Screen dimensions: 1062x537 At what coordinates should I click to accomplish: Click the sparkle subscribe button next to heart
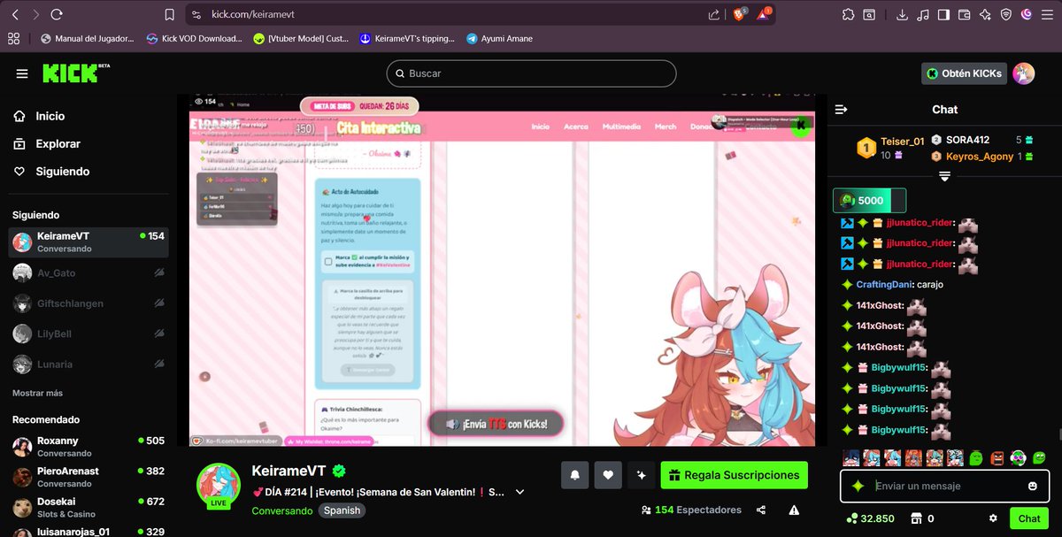[642, 475]
